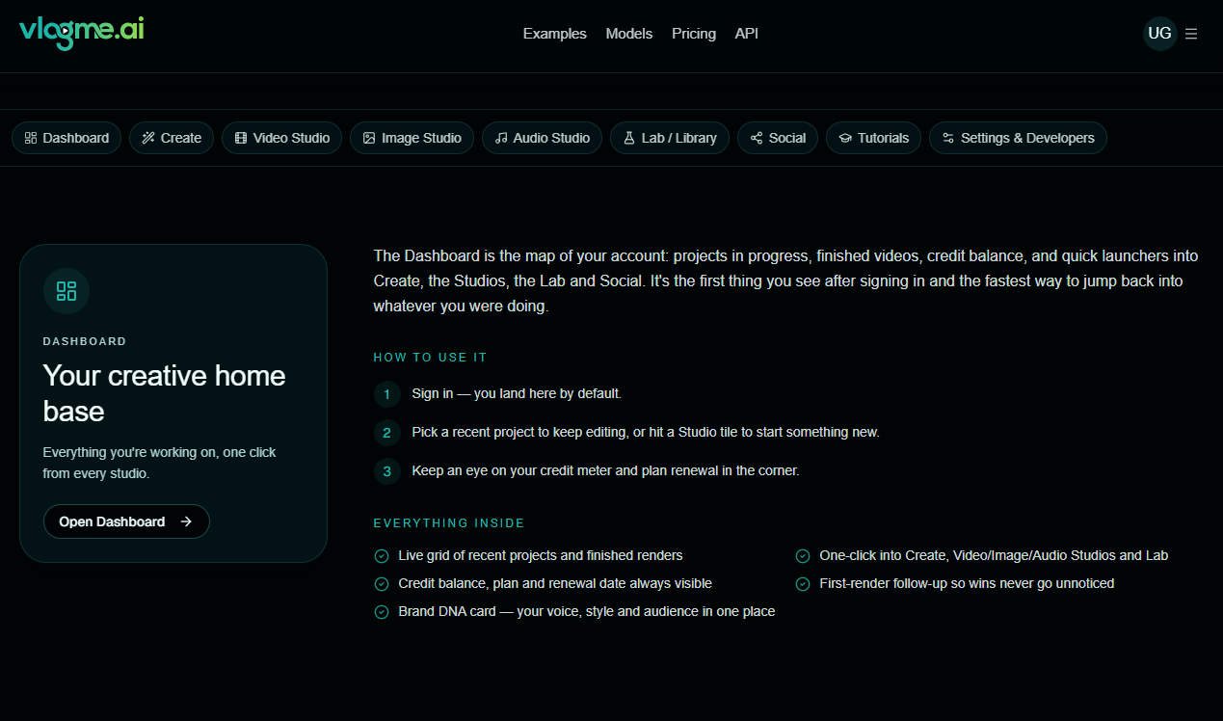This screenshot has width=1223, height=721.
Task: Click the Dashboard grid icon in card
Action: click(66, 291)
